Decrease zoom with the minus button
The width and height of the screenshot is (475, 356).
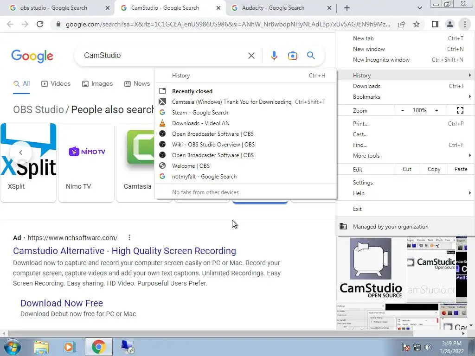click(x=402, y=110)
